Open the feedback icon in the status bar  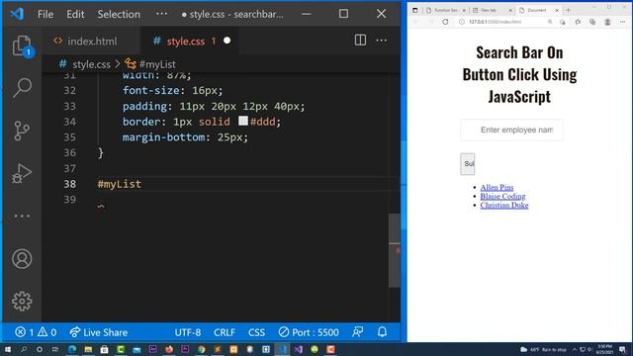[357, 332]
